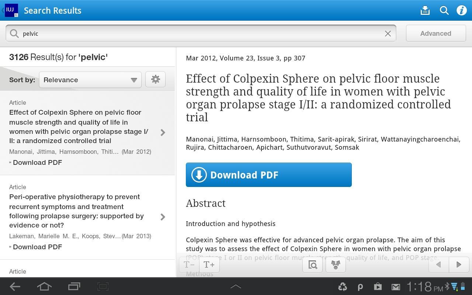The height and width of the screenshot is (295, 472).
Task: Expand Peri-operative physiotherapy result chevron
Action: pyautogui.click(x=163, y=217)
